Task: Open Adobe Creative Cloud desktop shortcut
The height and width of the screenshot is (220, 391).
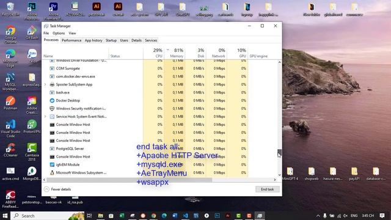Action: 32,105
